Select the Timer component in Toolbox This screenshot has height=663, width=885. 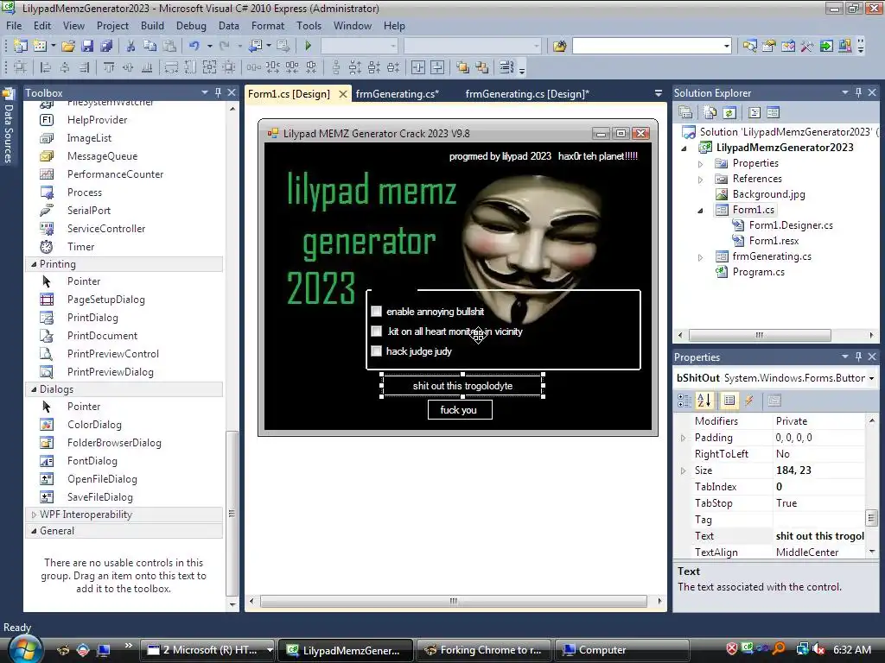[80, 247]
